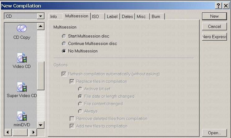Switch to the Info tab
231x138 pixels.
coord(54,17)
